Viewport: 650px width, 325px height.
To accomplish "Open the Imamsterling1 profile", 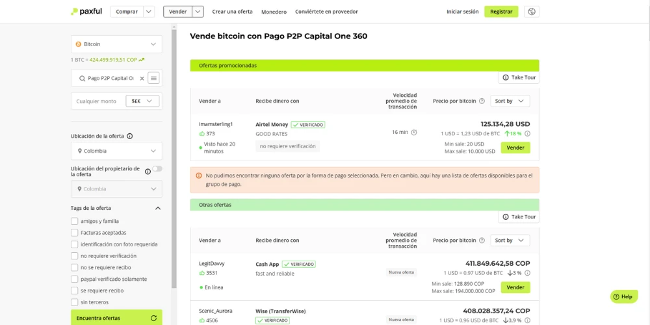I will [216, 124].
